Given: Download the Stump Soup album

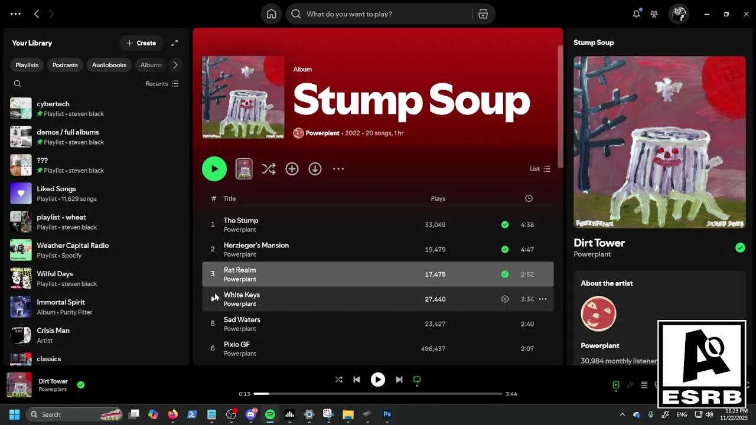Looking at the screenshot, I should [x=315, y=169].
